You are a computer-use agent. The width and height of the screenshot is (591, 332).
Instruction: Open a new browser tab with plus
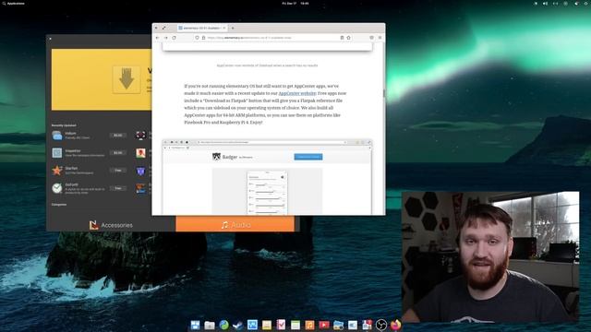[233, 28]
